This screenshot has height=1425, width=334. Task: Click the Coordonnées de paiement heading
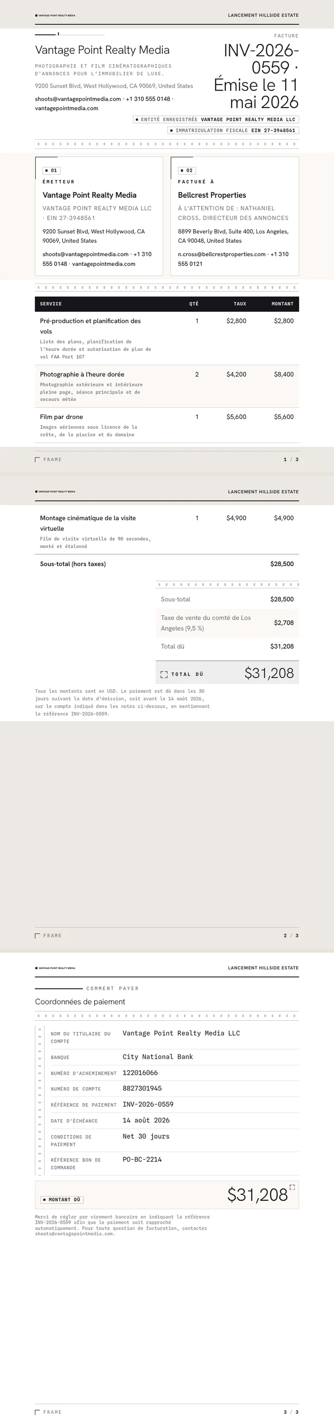tap(80, 1001)
